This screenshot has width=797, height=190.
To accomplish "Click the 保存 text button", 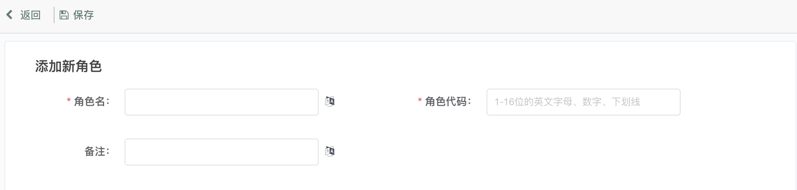I will [83, 15].
